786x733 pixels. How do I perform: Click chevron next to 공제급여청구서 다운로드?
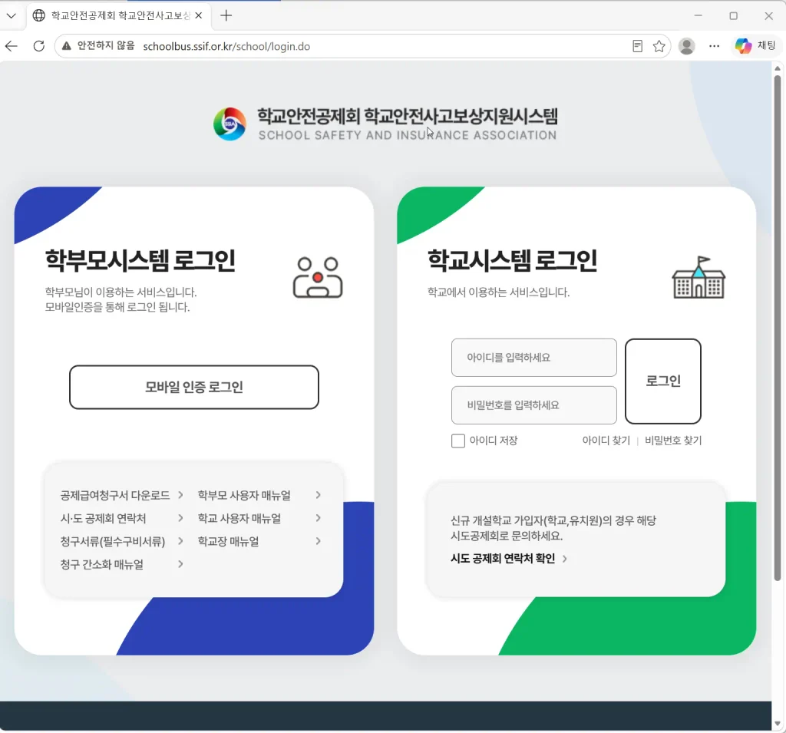pyautogui.click(x=180, y=495)
